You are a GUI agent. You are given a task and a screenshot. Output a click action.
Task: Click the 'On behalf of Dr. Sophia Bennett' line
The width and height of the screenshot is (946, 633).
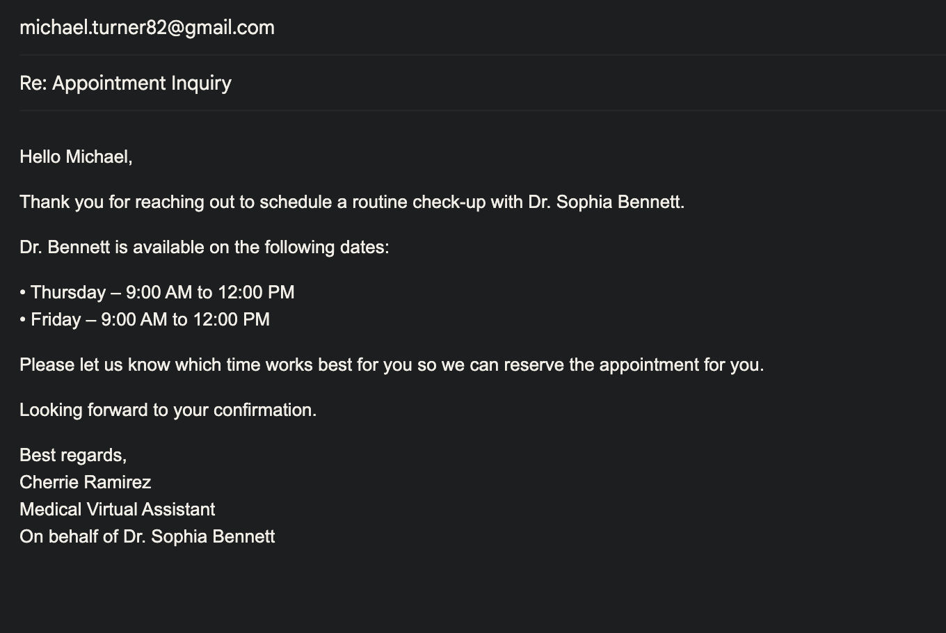click(147, 537)
